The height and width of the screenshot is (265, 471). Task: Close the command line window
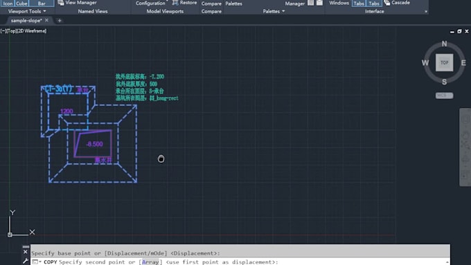(x=25, y=252)
